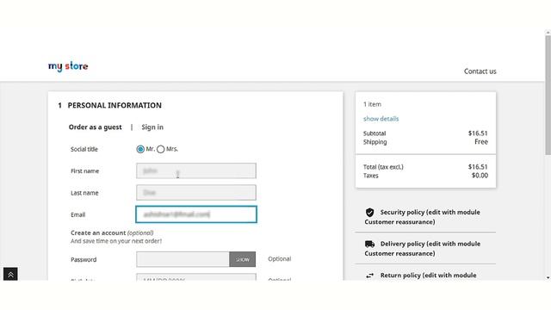Focus the Last name field
Viewport: 551px width, 310px height.
[196, 193]
